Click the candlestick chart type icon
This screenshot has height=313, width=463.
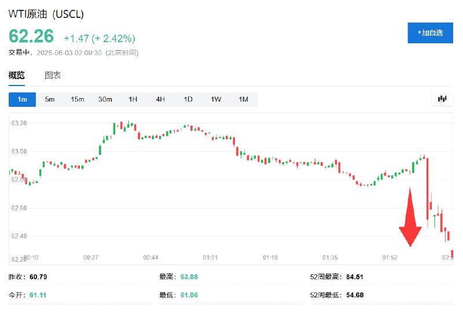pyautogui.click(x=442, y=99)
